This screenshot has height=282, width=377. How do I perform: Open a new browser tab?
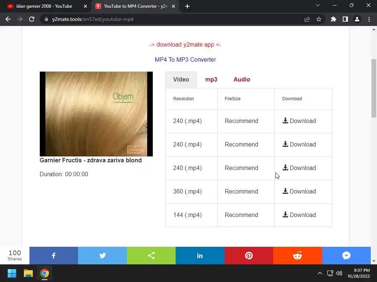[187, 6]
